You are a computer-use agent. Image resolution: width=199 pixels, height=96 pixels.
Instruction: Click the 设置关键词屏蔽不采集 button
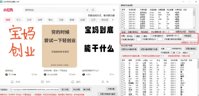(x=149, y=49)
